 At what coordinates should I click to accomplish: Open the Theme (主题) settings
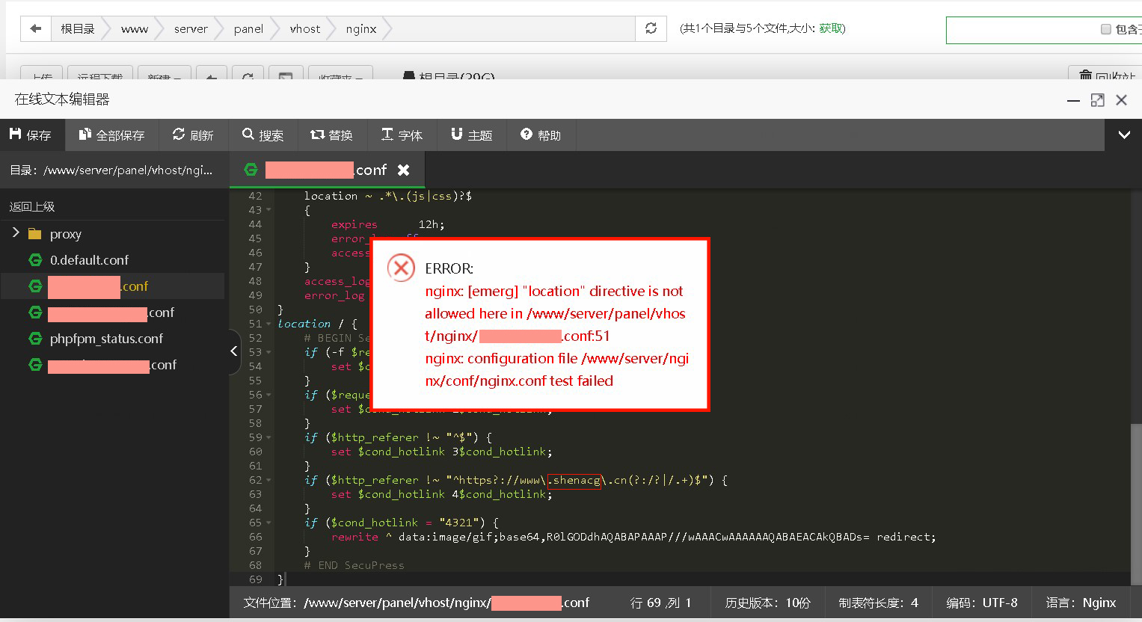coord(472,135)
